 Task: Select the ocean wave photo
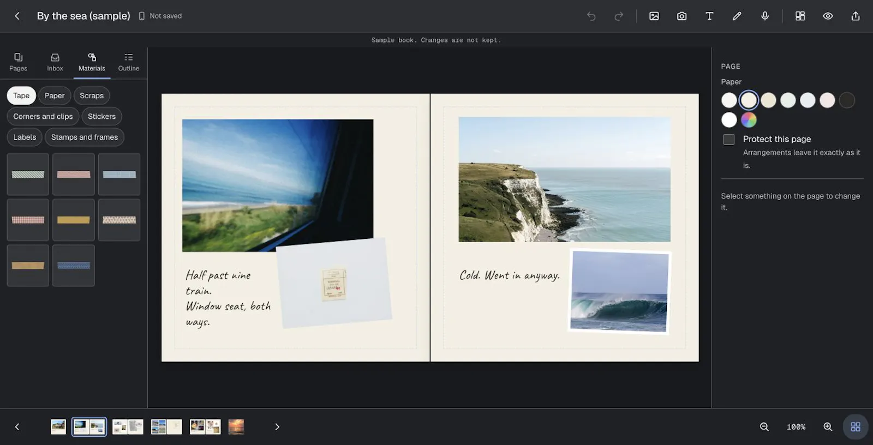(619, 292)
